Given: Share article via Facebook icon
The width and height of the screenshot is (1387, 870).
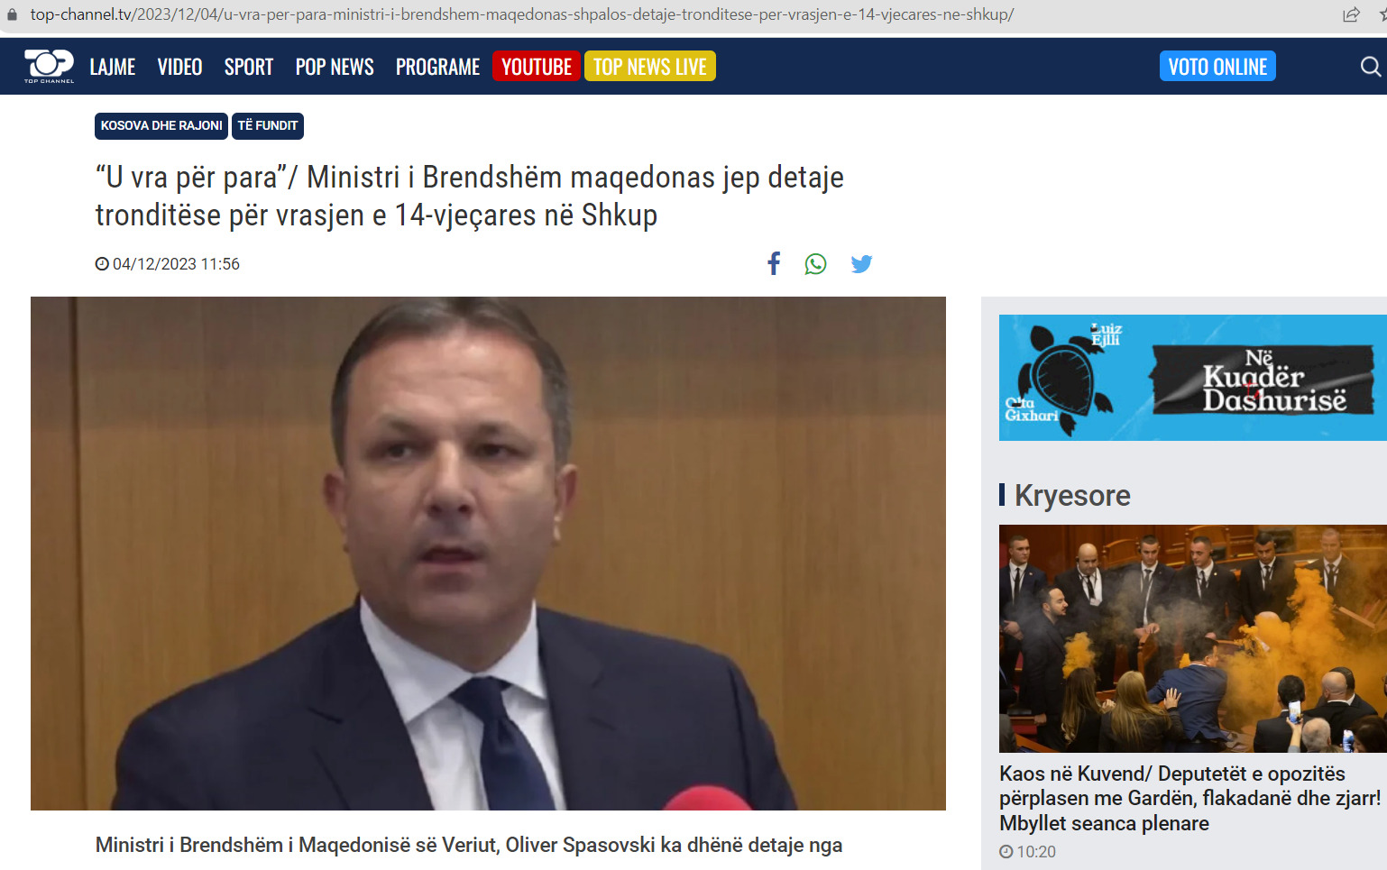Looking at the screenshot, I should tap(774, 263).
